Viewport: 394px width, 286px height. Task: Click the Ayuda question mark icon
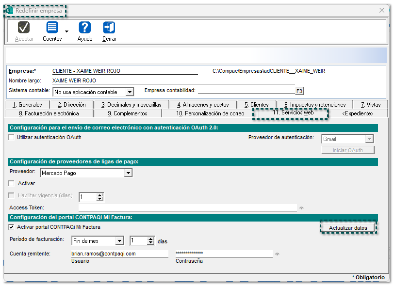(x=85, y=28)
